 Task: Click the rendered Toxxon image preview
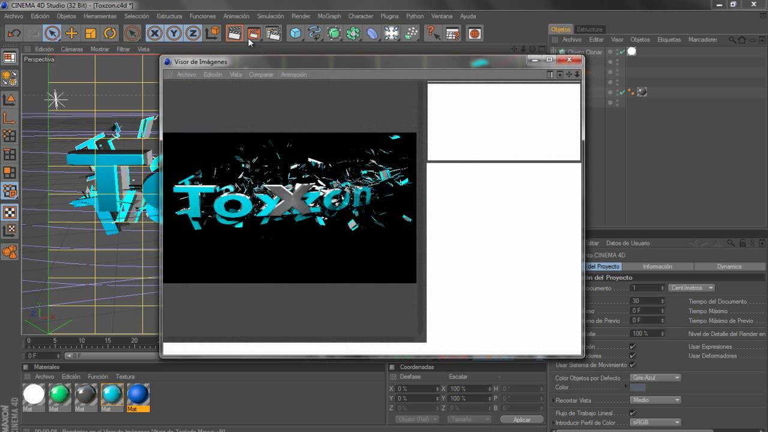pyautogui.click(x=289, y=208)
